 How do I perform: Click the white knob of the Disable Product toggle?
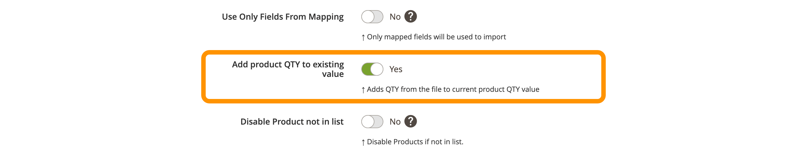pyautogui.click(x=368, y=122)
